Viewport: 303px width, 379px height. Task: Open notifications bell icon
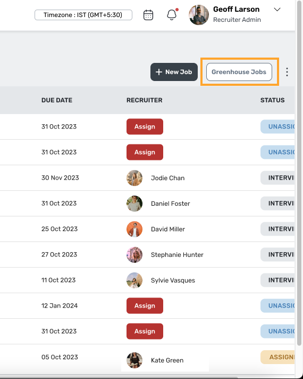[x=172, y=15]
